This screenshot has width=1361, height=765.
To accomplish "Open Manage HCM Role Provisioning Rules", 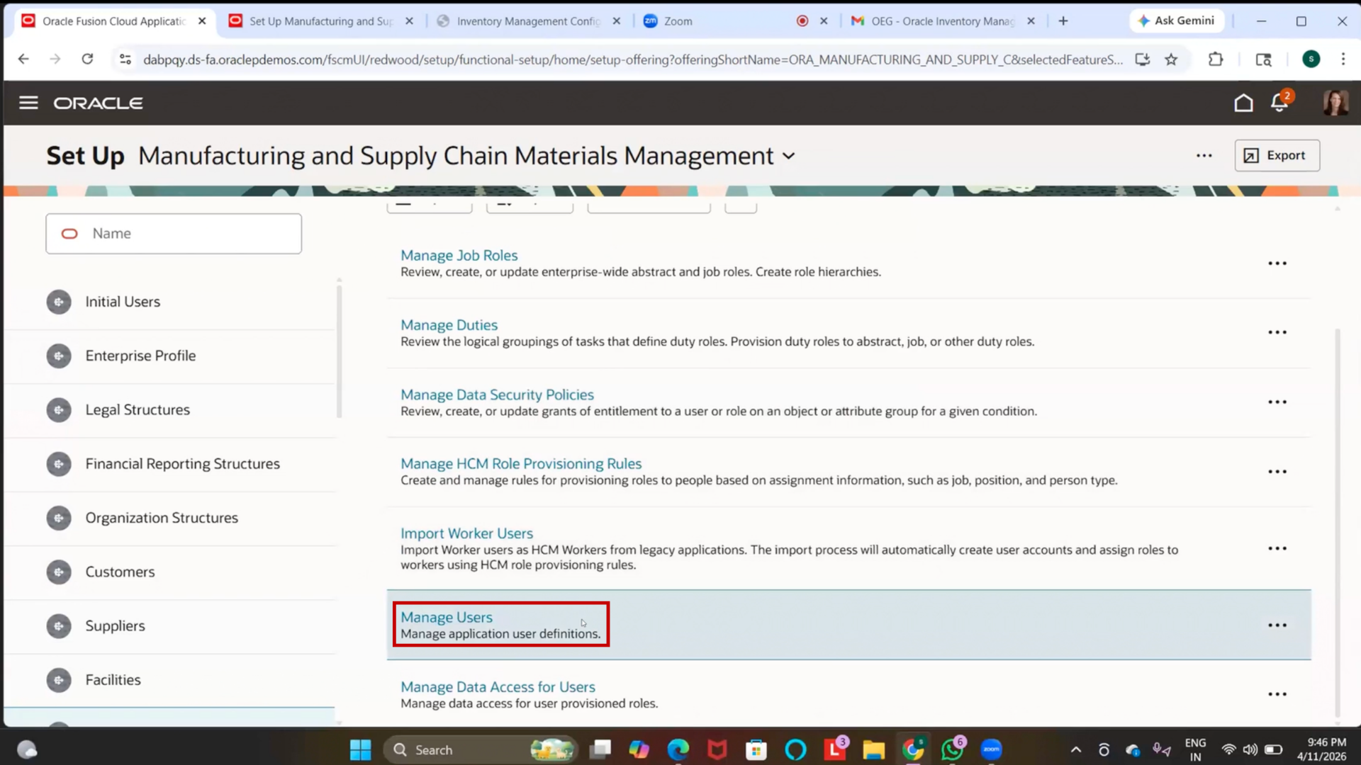I will click(521, 464).
